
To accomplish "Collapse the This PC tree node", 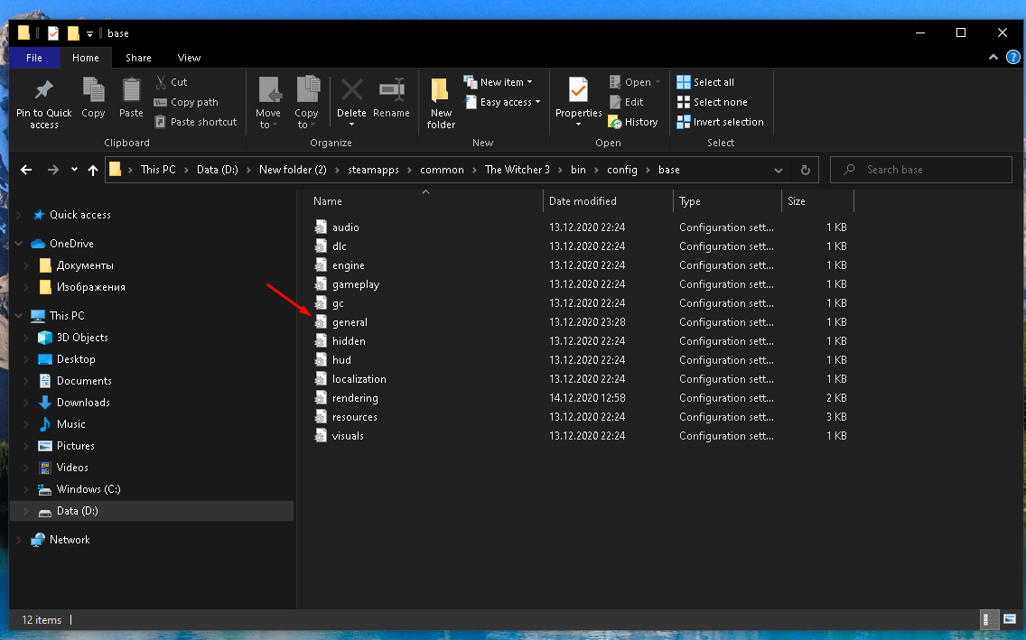I will pyautogui.click(x=18, y=315).
